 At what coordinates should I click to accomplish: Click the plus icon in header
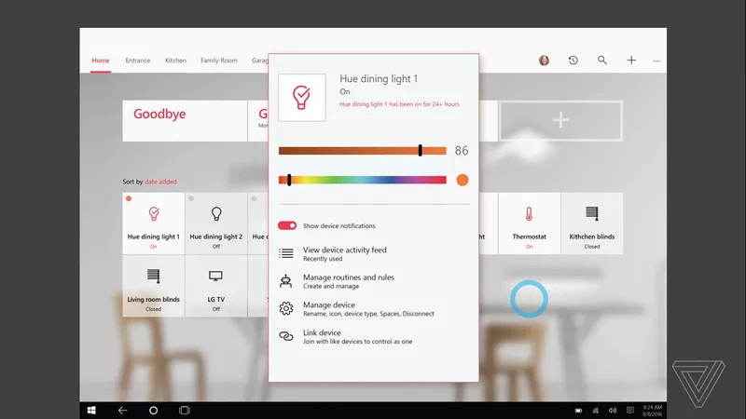631,61
